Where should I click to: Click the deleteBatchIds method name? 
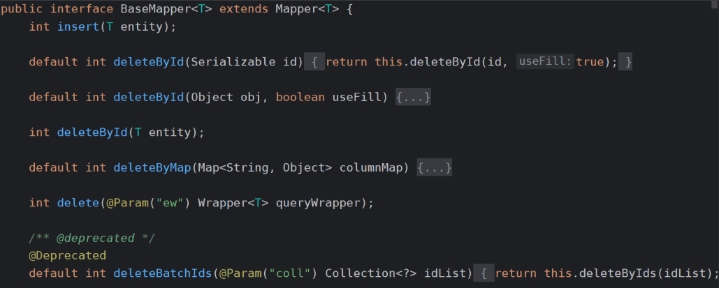[x=163, y=273]
